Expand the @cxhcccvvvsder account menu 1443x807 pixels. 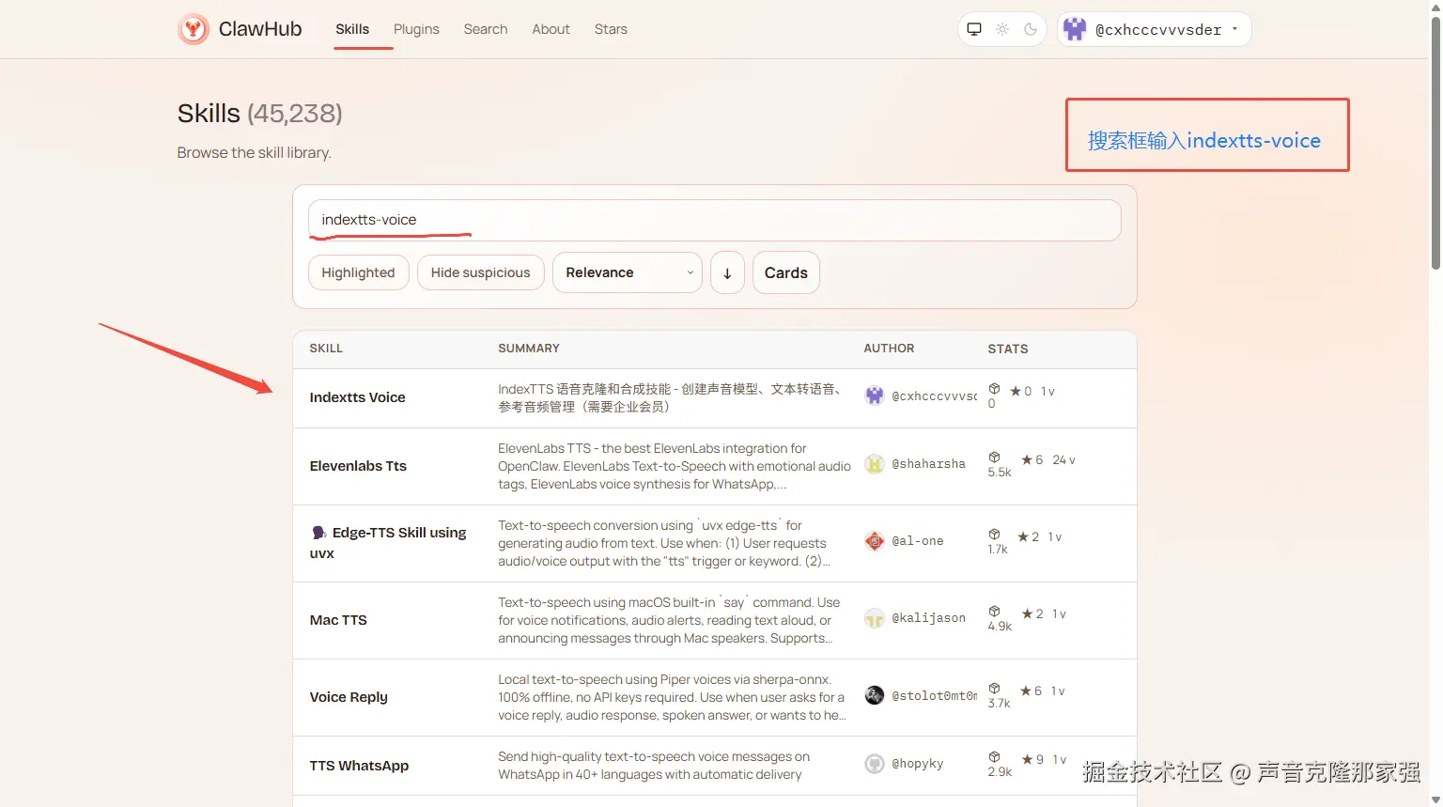pos(1155,29)
